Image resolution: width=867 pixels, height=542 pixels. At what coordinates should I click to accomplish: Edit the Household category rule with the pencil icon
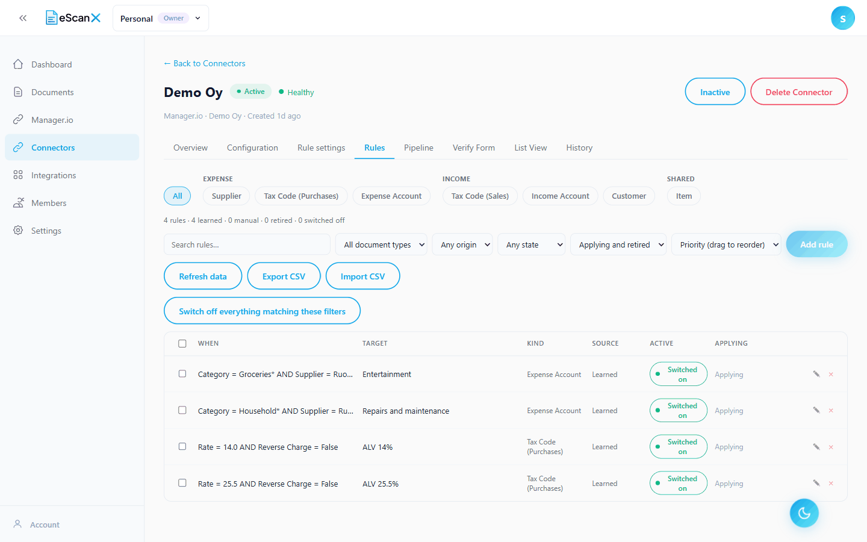tap(816, 410)
